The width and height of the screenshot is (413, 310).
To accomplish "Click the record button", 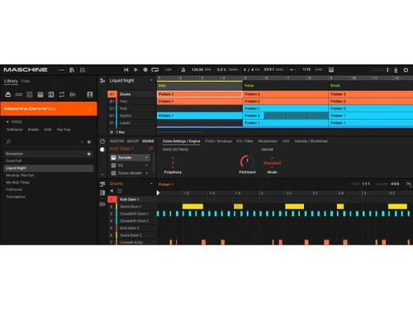I will click(145, 69).
